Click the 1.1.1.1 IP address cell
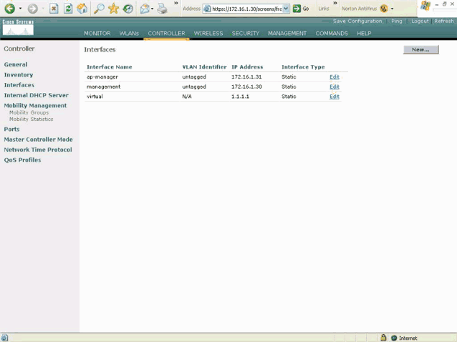The width and height of the screenshot is (457, 342). pos(240,97)
